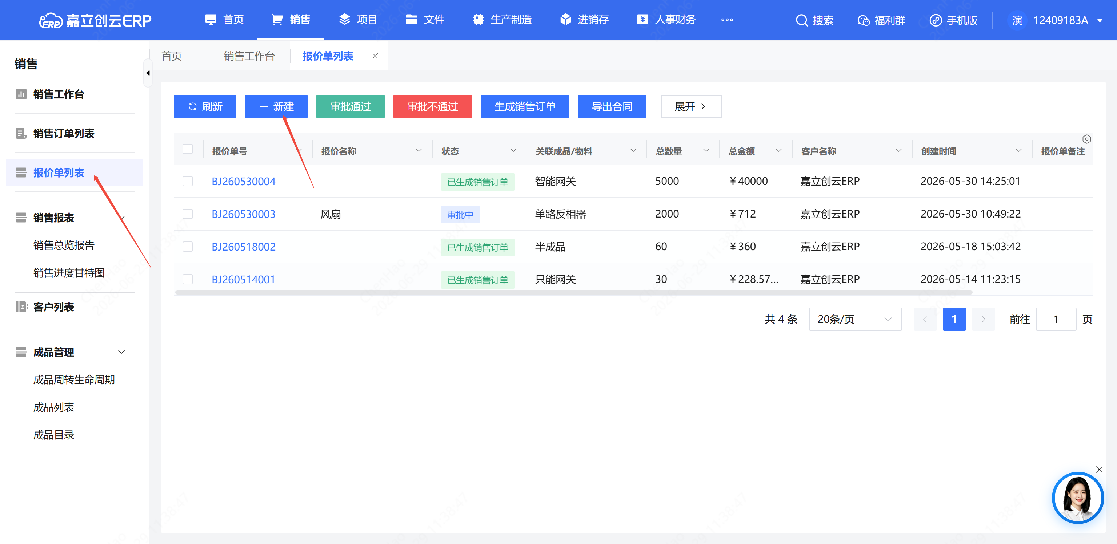Close the customer service avatar widget
This screenshot has height=544, width=1117.
tap(1099, 470)
